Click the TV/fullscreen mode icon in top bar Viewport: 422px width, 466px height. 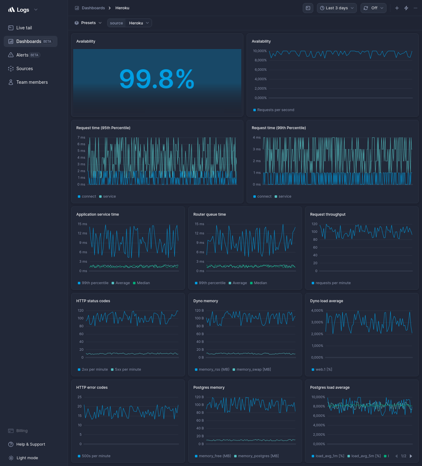308,8
